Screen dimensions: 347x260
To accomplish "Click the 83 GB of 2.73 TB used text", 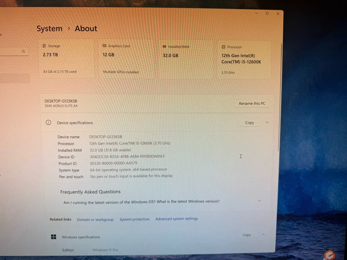I will pos(60,72).
